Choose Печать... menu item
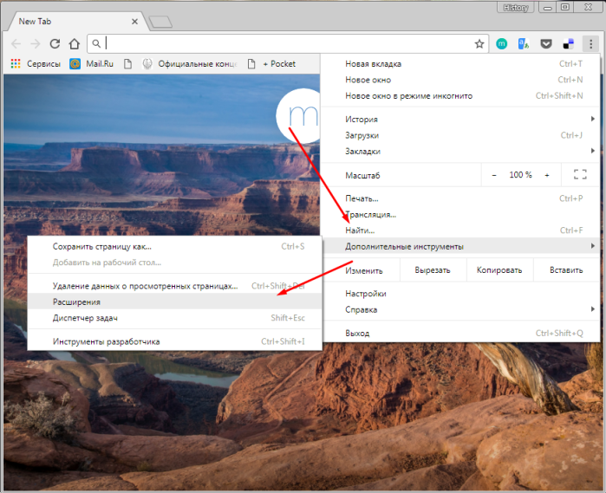606x493 pixels. (x=459, y=198)
